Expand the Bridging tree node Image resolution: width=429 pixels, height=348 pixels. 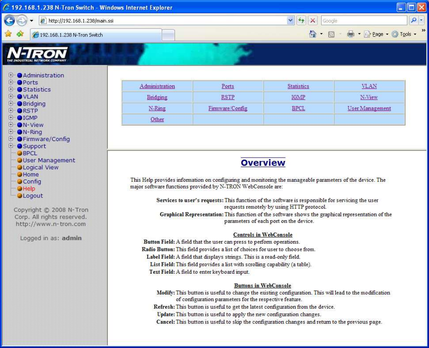pos(11,103)
